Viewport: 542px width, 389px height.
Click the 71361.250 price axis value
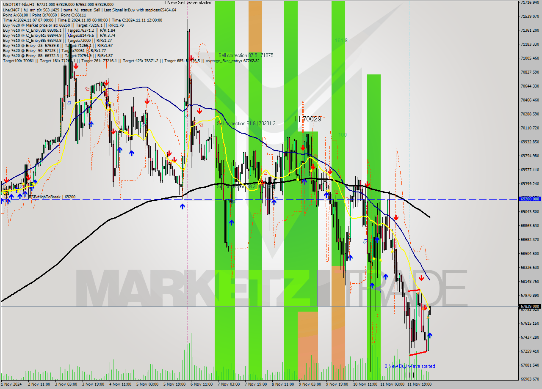point(530,30)
